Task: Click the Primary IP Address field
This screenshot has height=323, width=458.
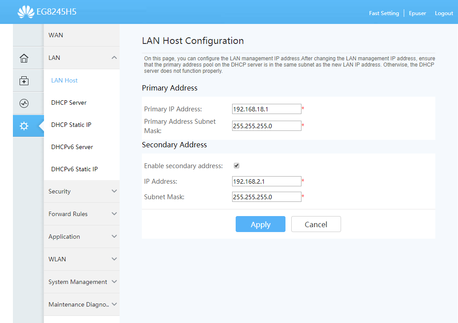Action: [266, 109]
